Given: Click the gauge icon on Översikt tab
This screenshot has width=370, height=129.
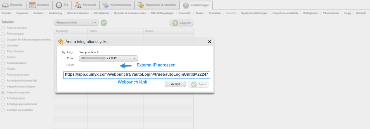Looking at the screenshot, I should point(5,5).
